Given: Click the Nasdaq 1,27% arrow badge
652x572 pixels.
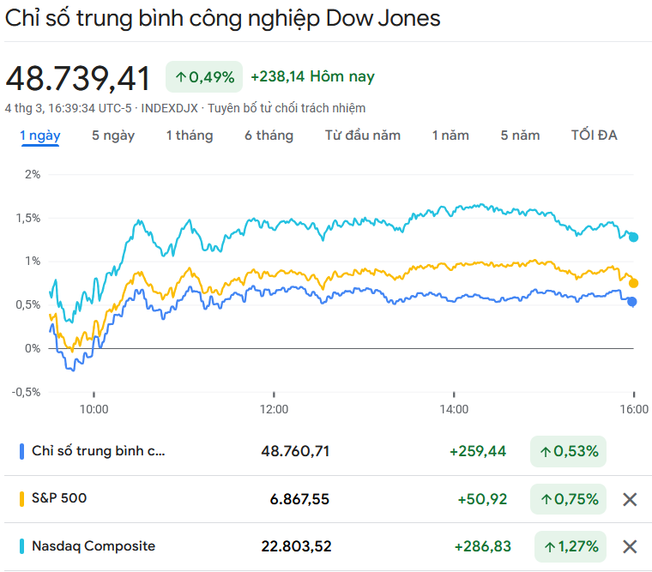Looking at the screenshot, I should [x=568, y=546].
